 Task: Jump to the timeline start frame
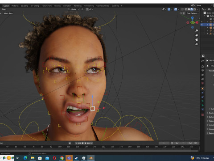[76, 143]
